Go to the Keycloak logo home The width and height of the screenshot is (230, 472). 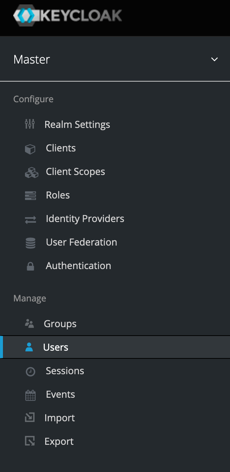(68, 16)
